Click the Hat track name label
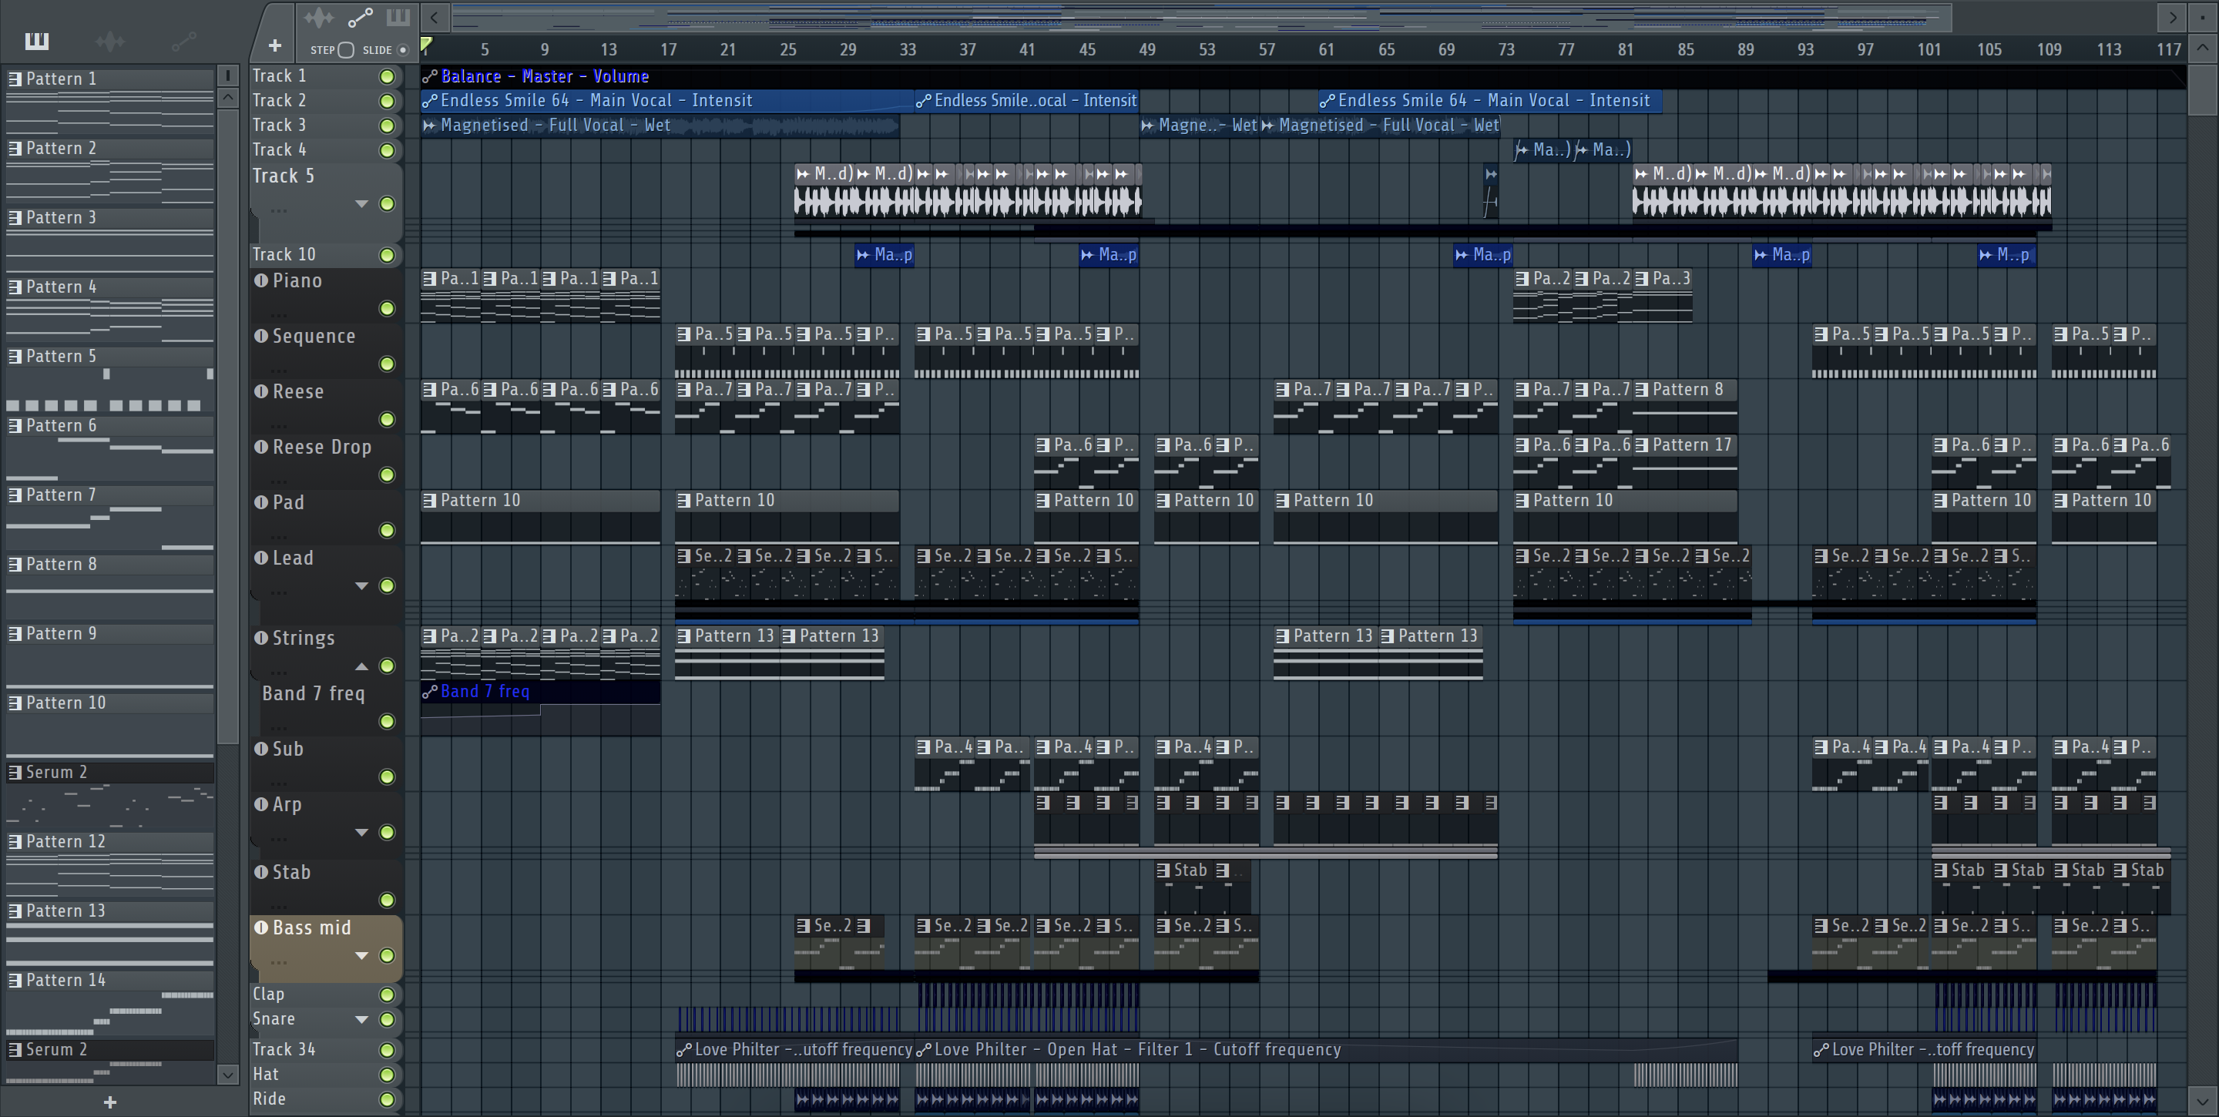Screen dimensions: 2219x1117 (x=265, y=1075)
